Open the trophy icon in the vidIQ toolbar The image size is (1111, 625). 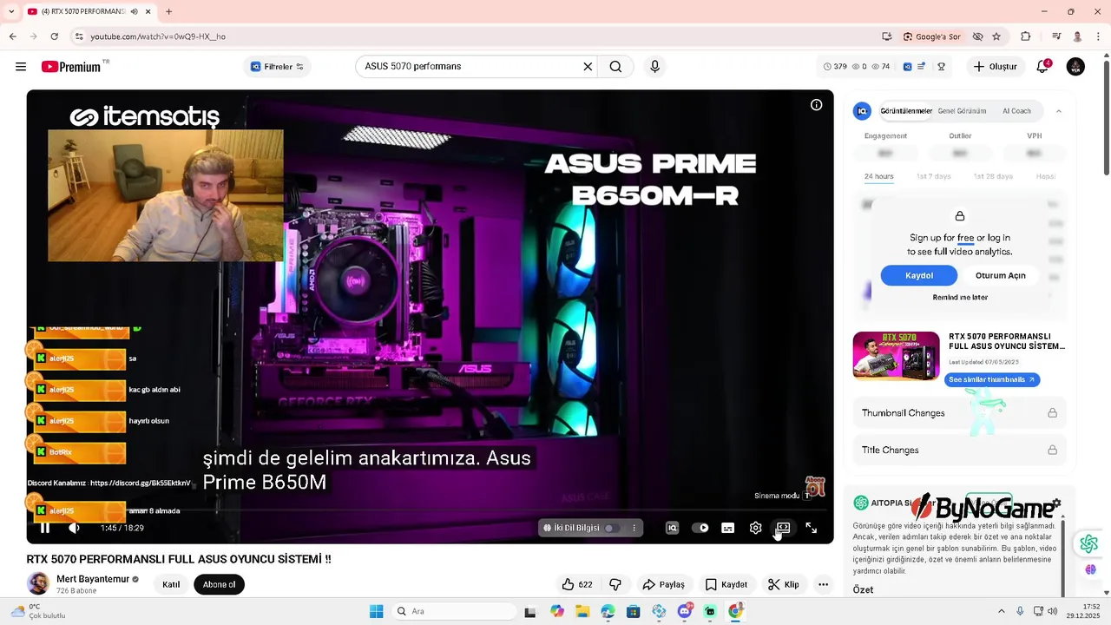coord(941,67)
